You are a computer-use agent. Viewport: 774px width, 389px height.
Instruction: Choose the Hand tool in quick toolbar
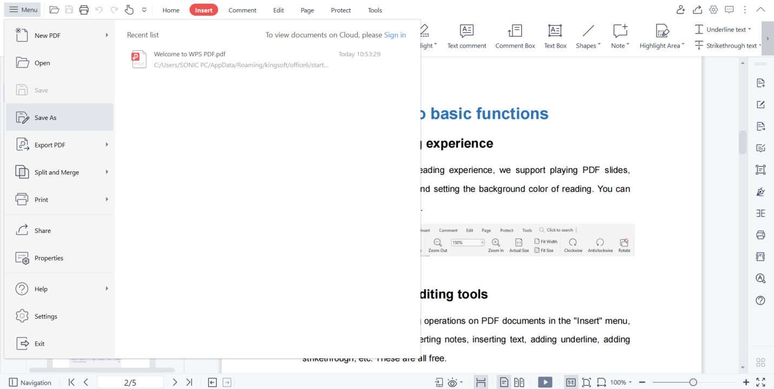[x=129, y=10]
